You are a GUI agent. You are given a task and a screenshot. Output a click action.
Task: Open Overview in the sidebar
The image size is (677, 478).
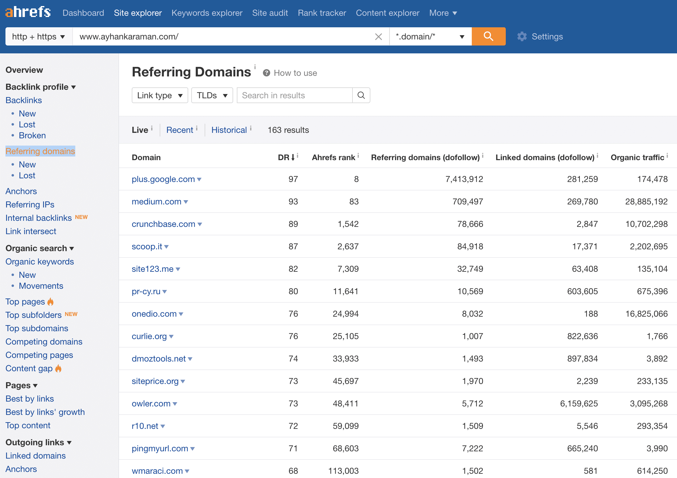[x=24, y=70]
